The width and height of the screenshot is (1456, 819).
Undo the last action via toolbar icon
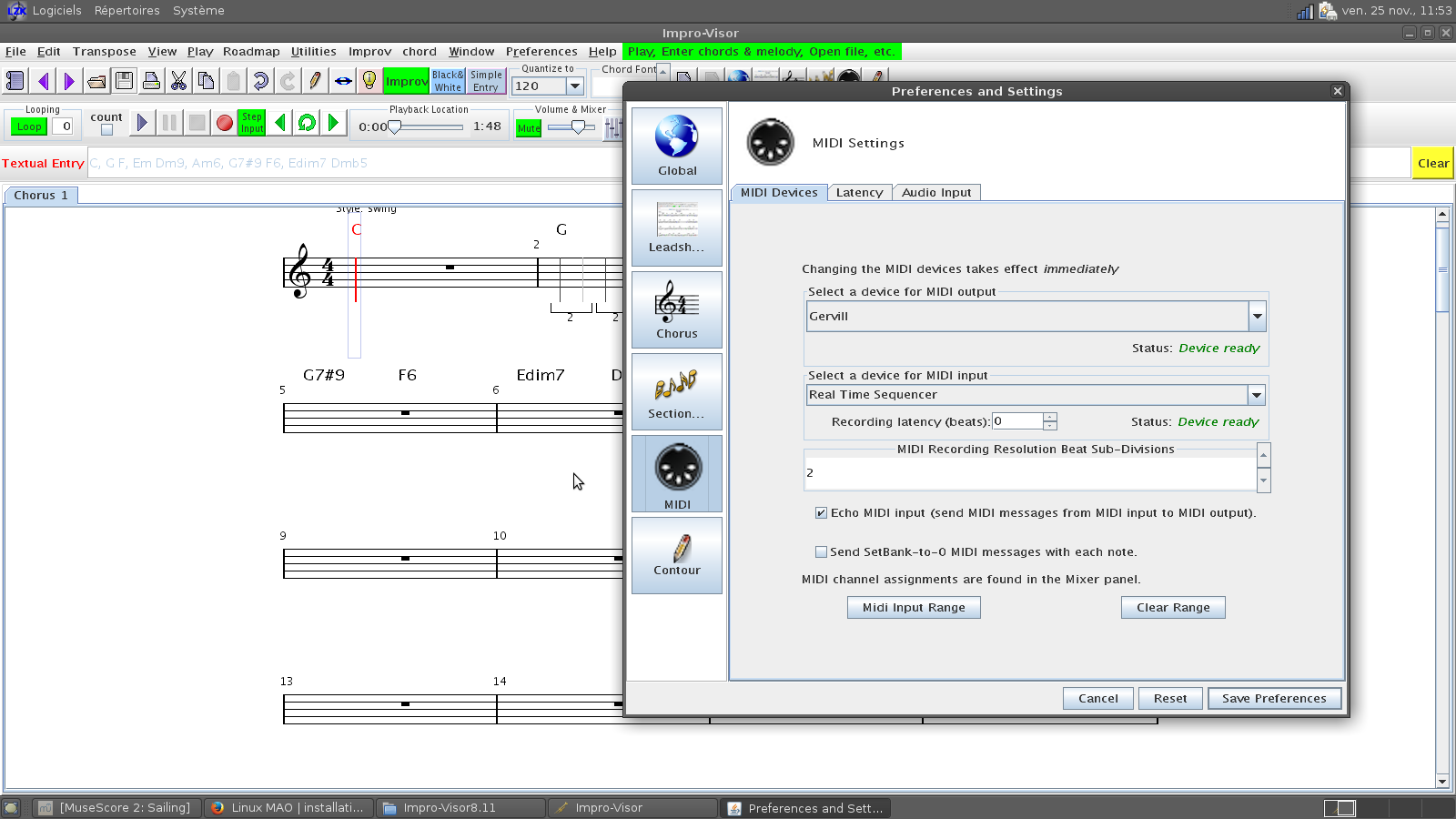point(260,81)
